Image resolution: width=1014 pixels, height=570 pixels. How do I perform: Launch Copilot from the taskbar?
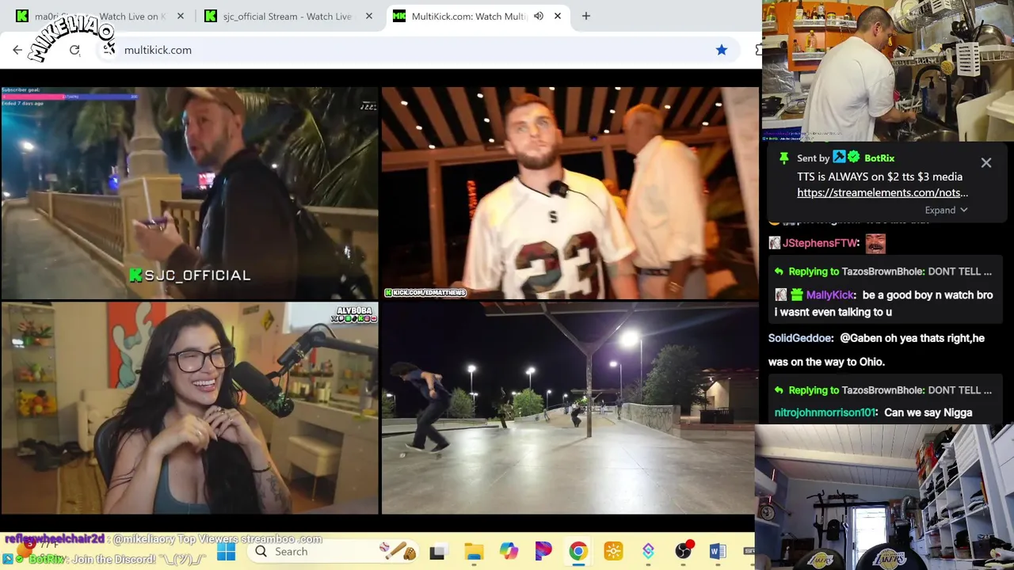click(509, 552)
